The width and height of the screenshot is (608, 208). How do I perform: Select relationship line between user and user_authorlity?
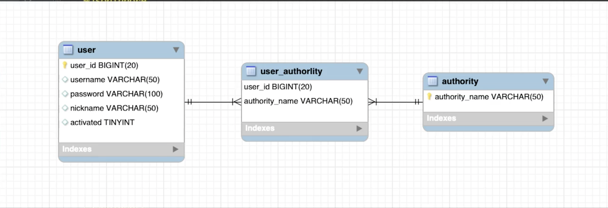(213, 102)
